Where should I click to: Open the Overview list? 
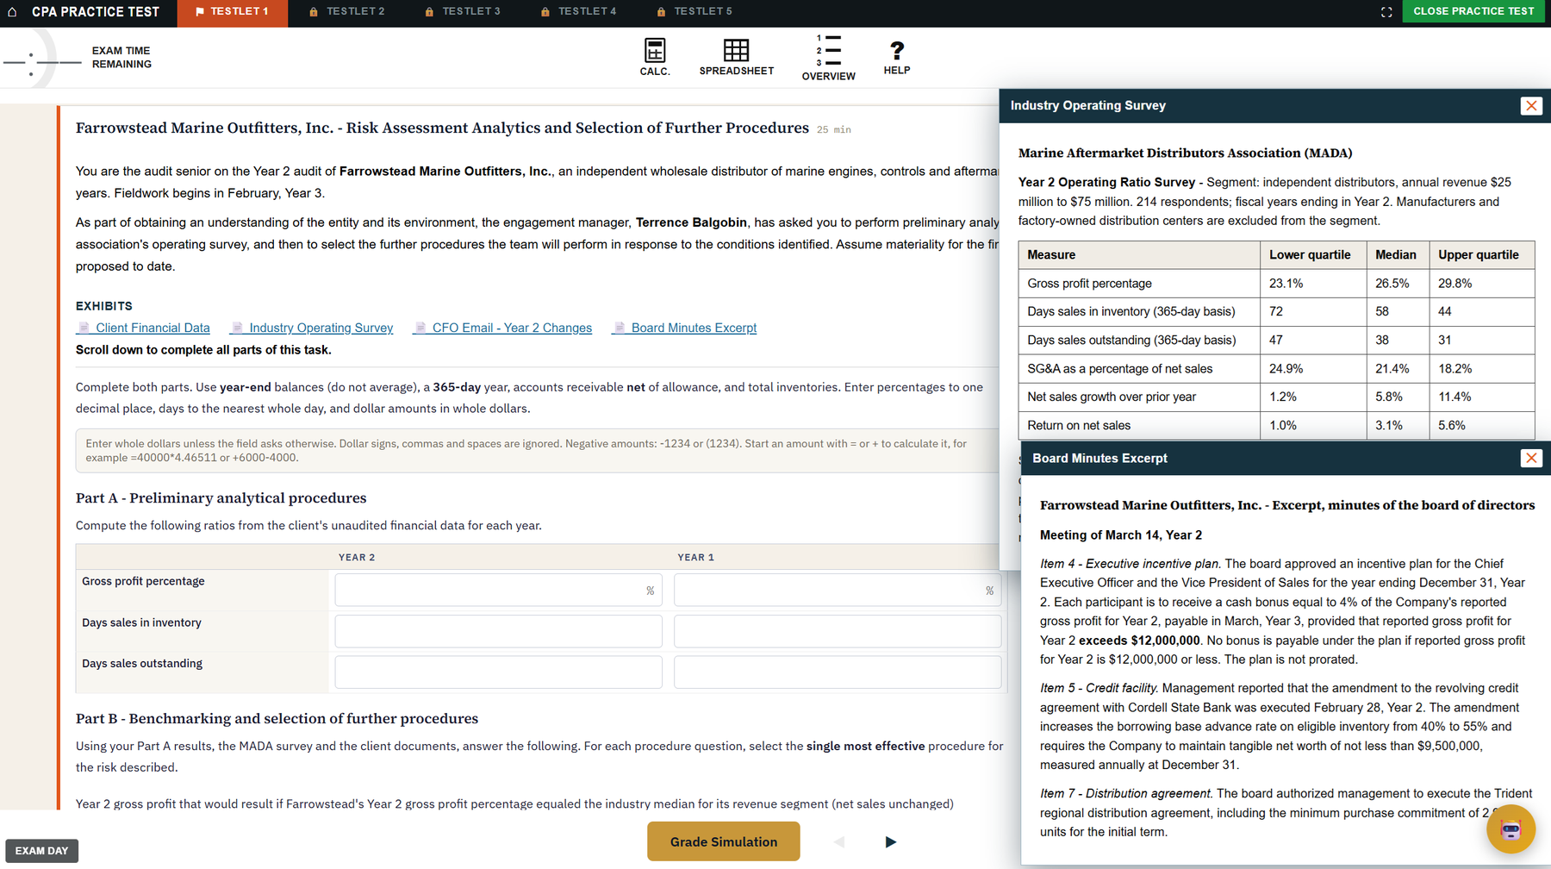(x=828, y=58)
